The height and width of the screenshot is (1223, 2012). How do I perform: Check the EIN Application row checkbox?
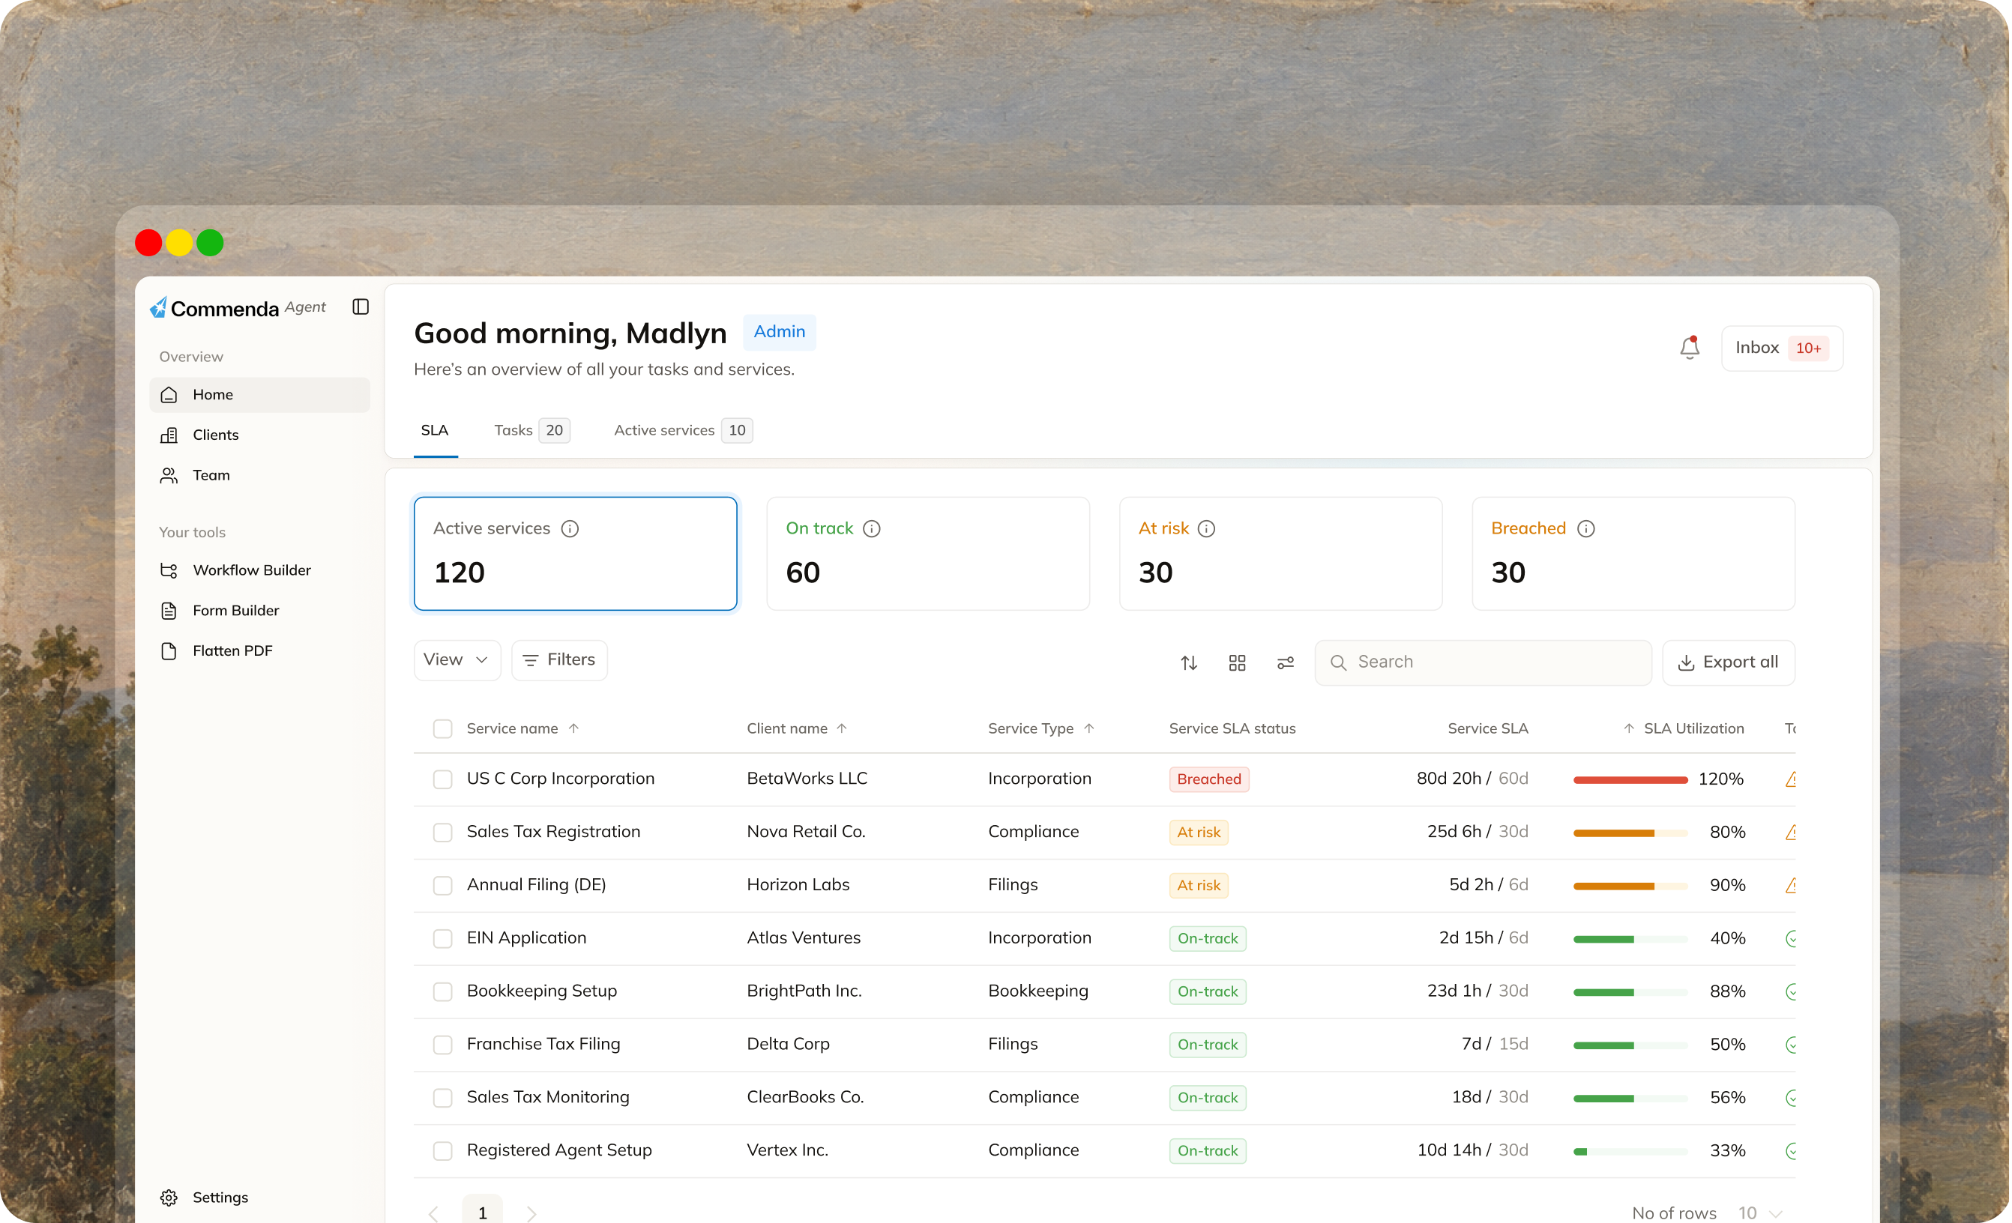click(442, 939)
